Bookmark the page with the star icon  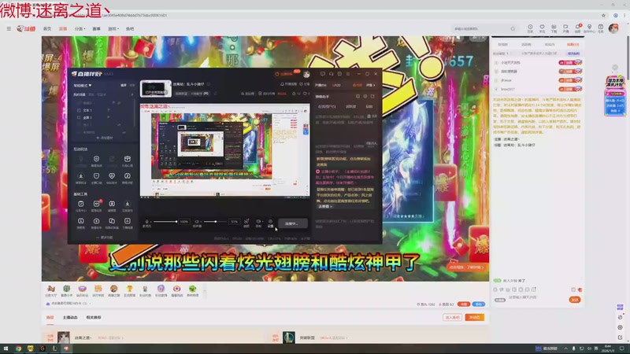603,15
